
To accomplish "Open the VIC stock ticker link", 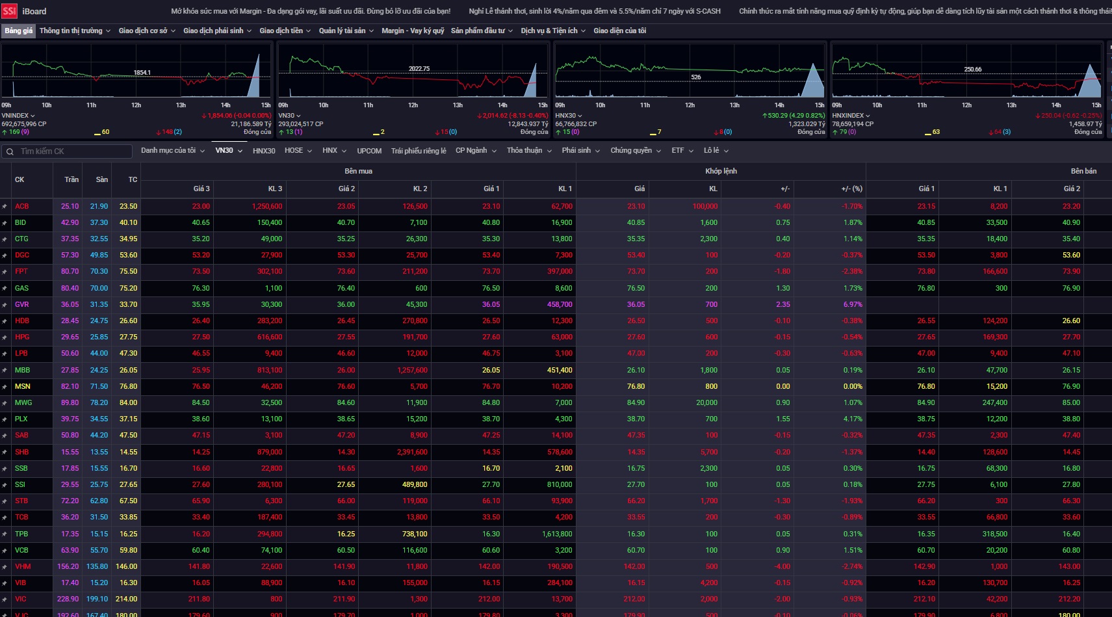I will 21,599.
